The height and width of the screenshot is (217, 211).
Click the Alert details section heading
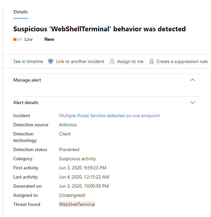click(x=26, y=102)
